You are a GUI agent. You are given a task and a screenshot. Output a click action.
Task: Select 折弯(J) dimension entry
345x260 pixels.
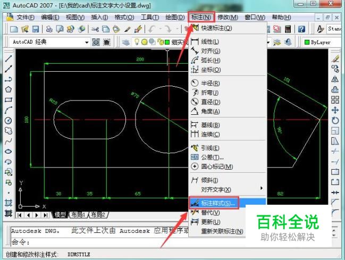click(228, 93)
